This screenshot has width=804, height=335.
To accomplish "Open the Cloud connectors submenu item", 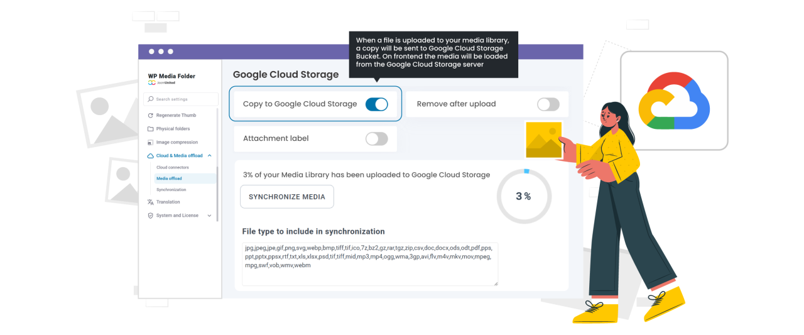I will coord(172,168).
